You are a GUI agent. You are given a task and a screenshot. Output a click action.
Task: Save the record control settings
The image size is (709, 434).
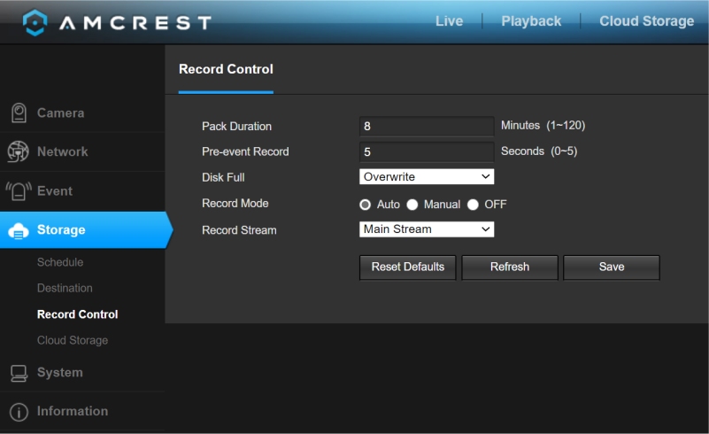click(x=612, y=267)
